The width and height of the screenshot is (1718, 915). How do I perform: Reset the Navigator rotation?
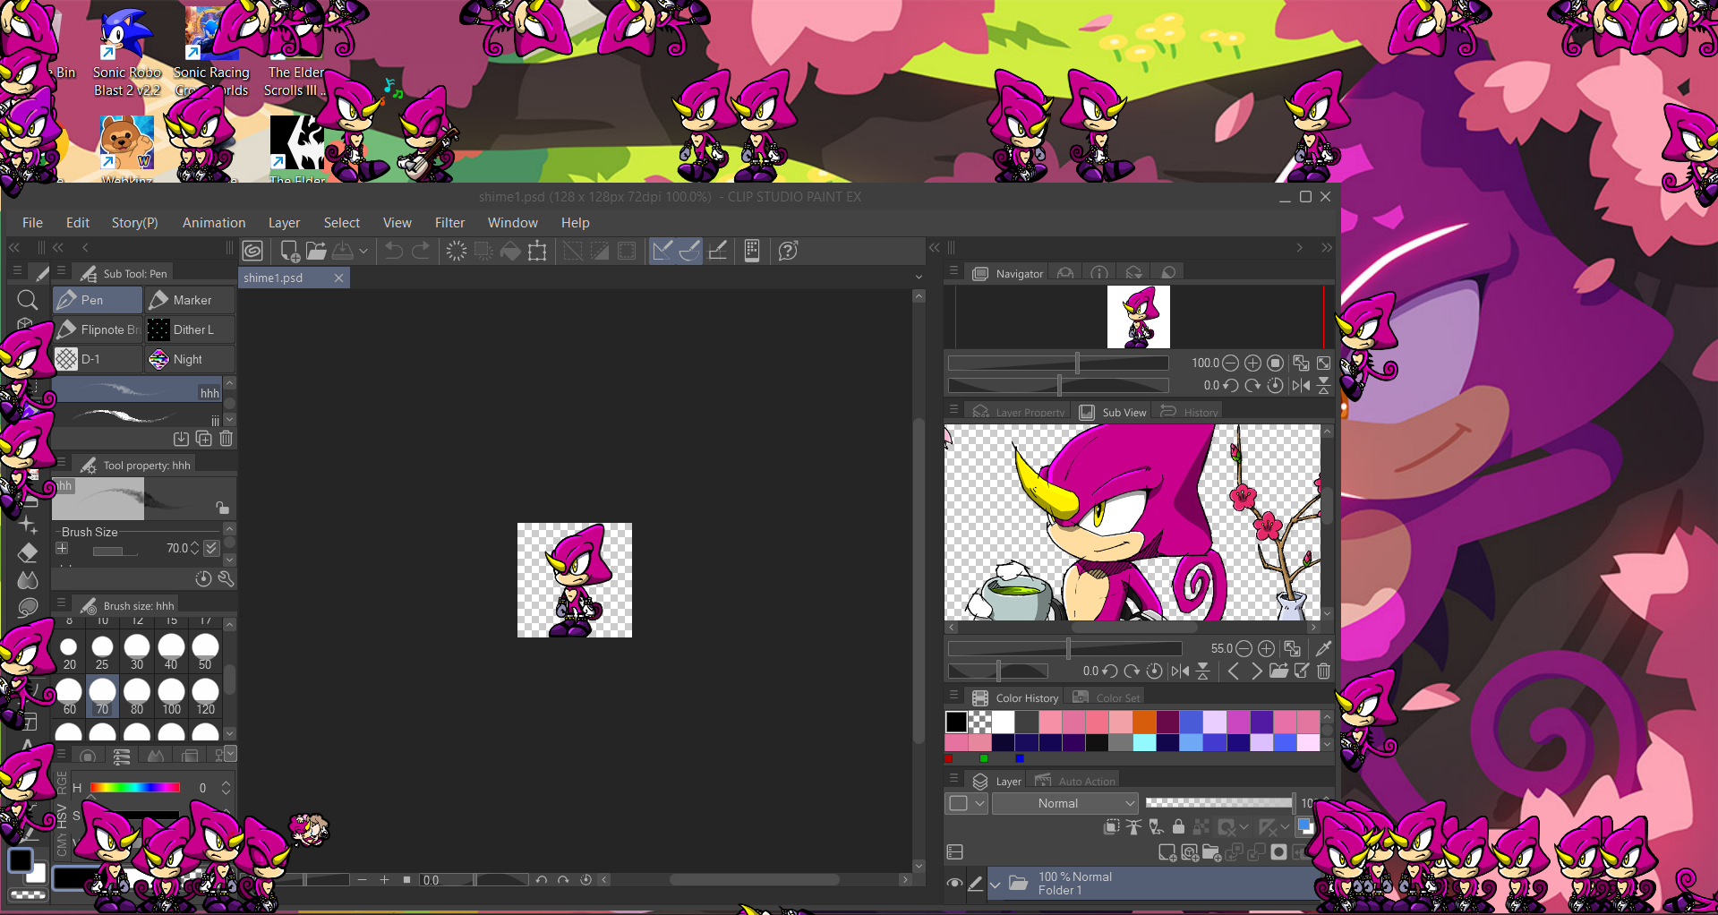1275,386
